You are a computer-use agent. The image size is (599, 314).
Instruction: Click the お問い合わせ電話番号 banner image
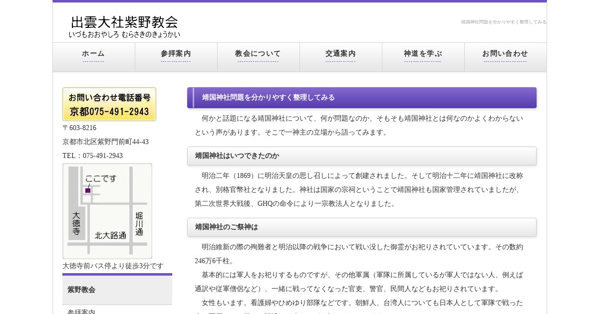click(109, 104)
